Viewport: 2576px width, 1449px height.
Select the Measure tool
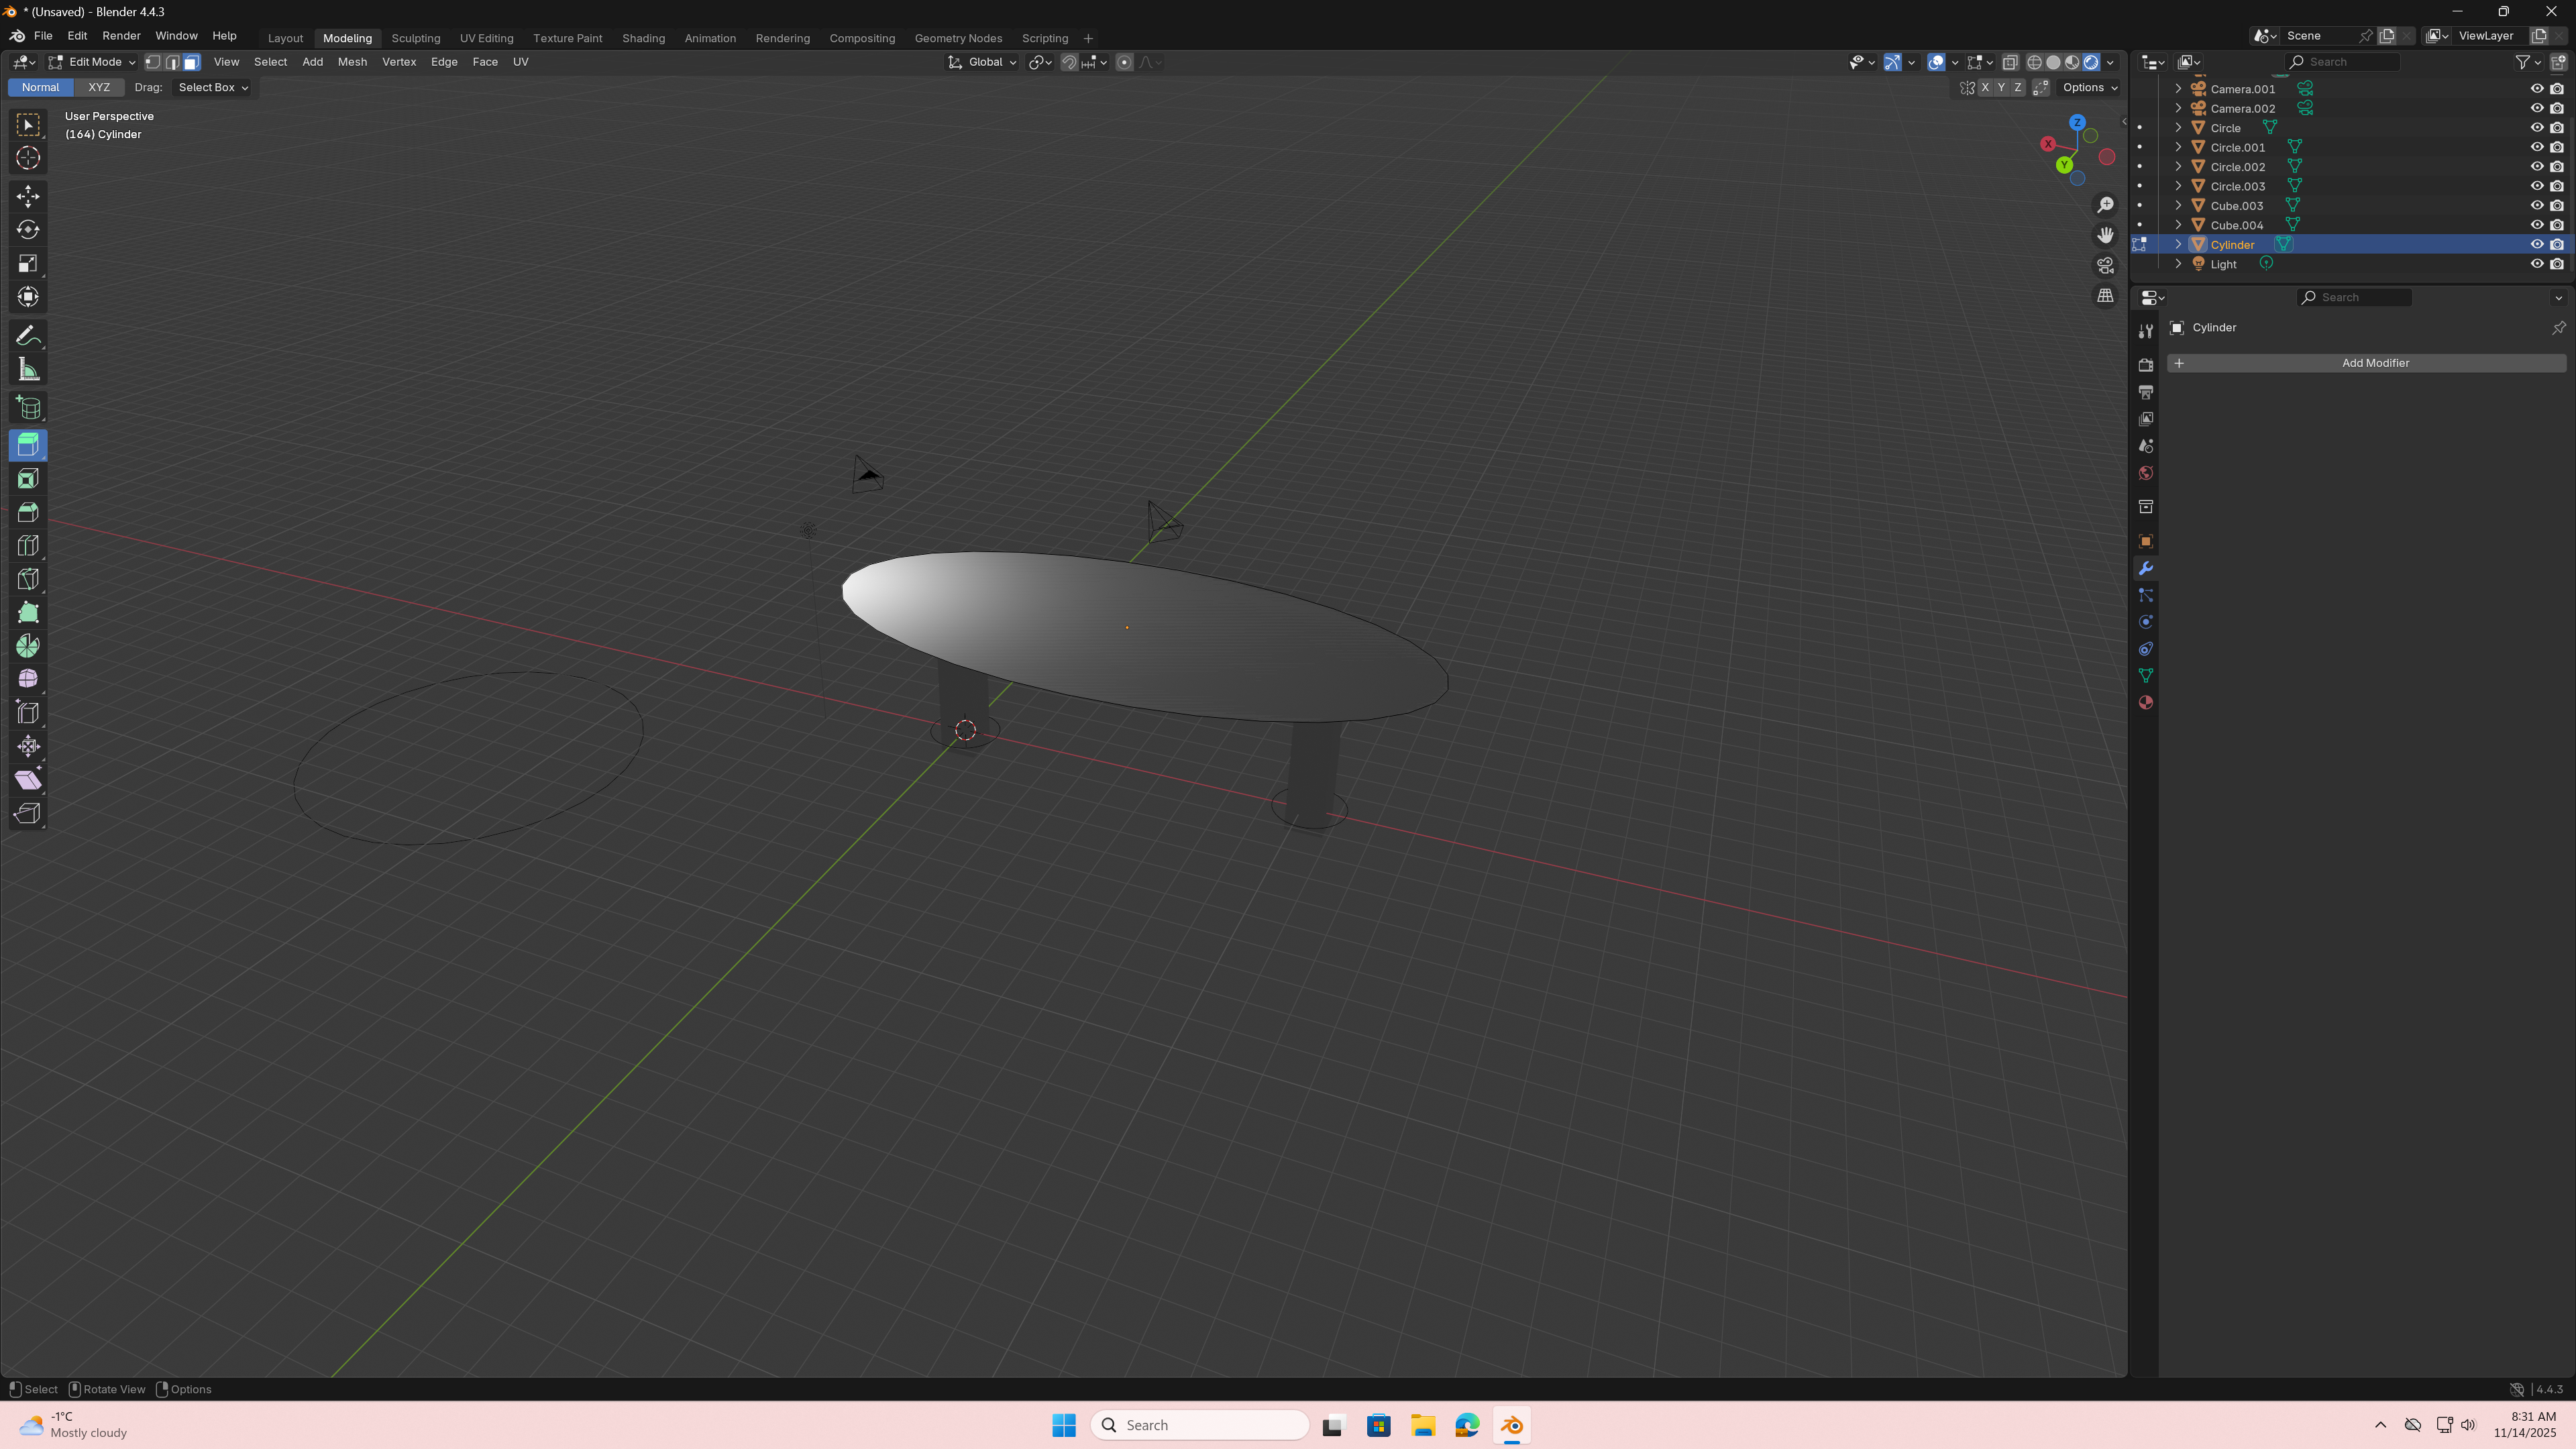[x=28, y=370]
